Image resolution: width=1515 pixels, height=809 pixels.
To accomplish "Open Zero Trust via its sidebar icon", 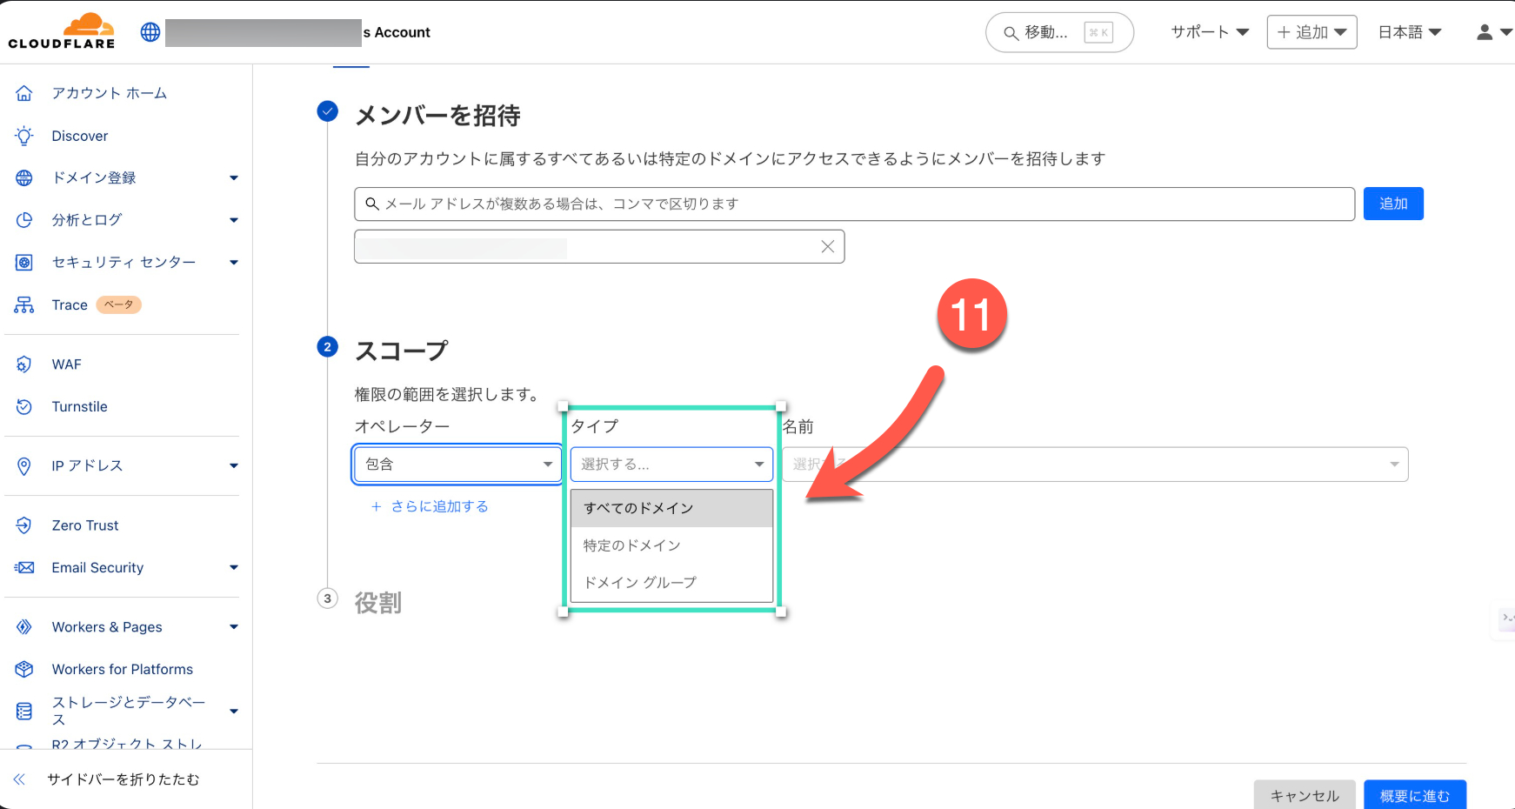I will coord(24,525).
